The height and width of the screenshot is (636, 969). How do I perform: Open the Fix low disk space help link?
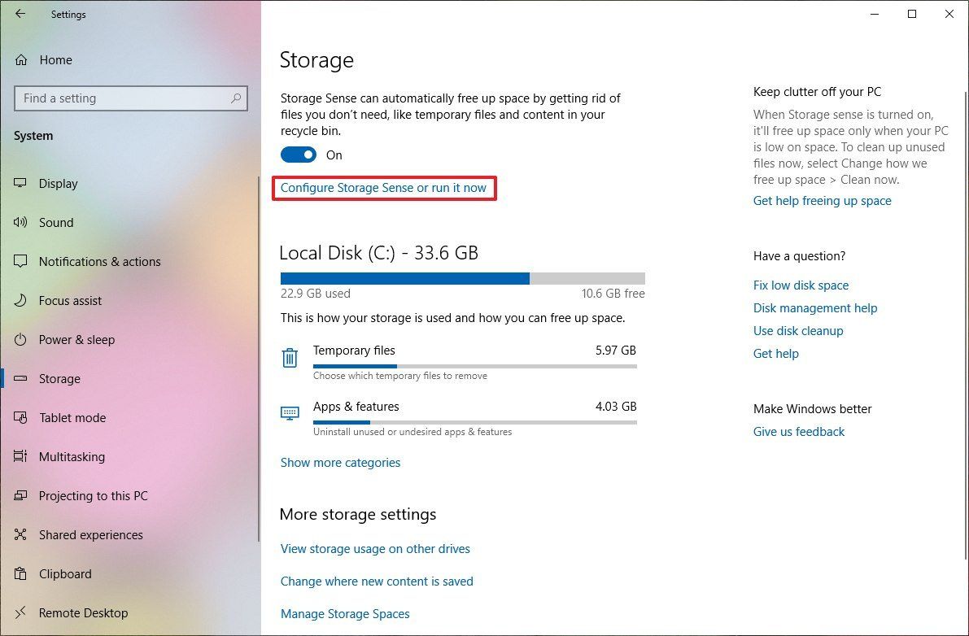[x=801, y=285]
